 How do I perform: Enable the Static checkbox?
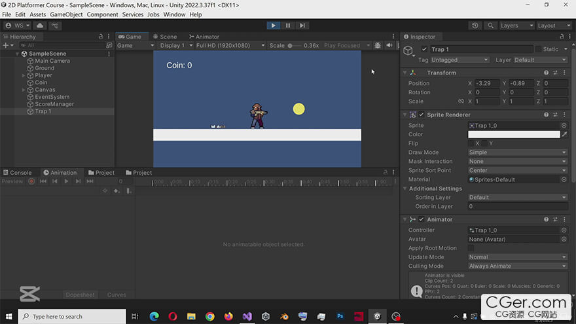tap(538, 49)
